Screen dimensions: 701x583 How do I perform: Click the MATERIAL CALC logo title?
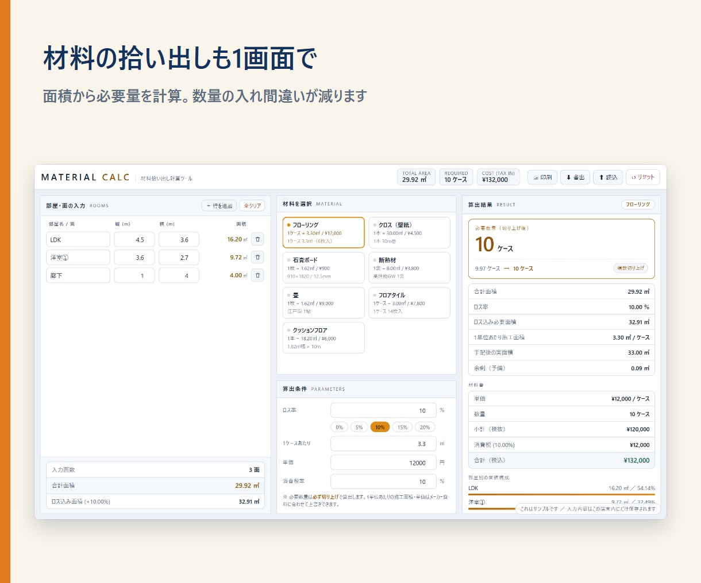pyautogui.click(x=86, y=177)
